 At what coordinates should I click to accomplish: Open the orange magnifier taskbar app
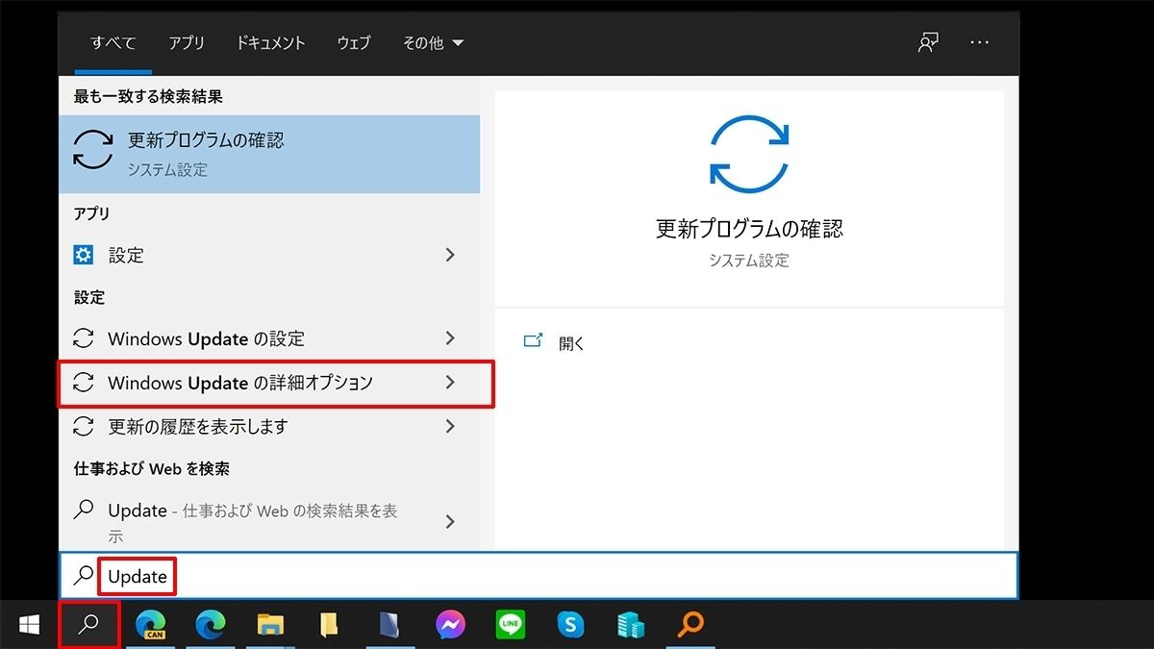point(690,625)
